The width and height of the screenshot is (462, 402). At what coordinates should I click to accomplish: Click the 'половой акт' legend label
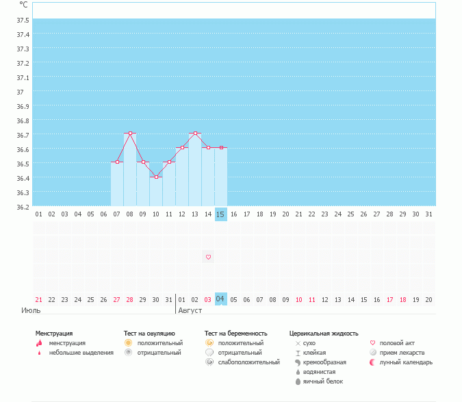(x=401, y=342)
